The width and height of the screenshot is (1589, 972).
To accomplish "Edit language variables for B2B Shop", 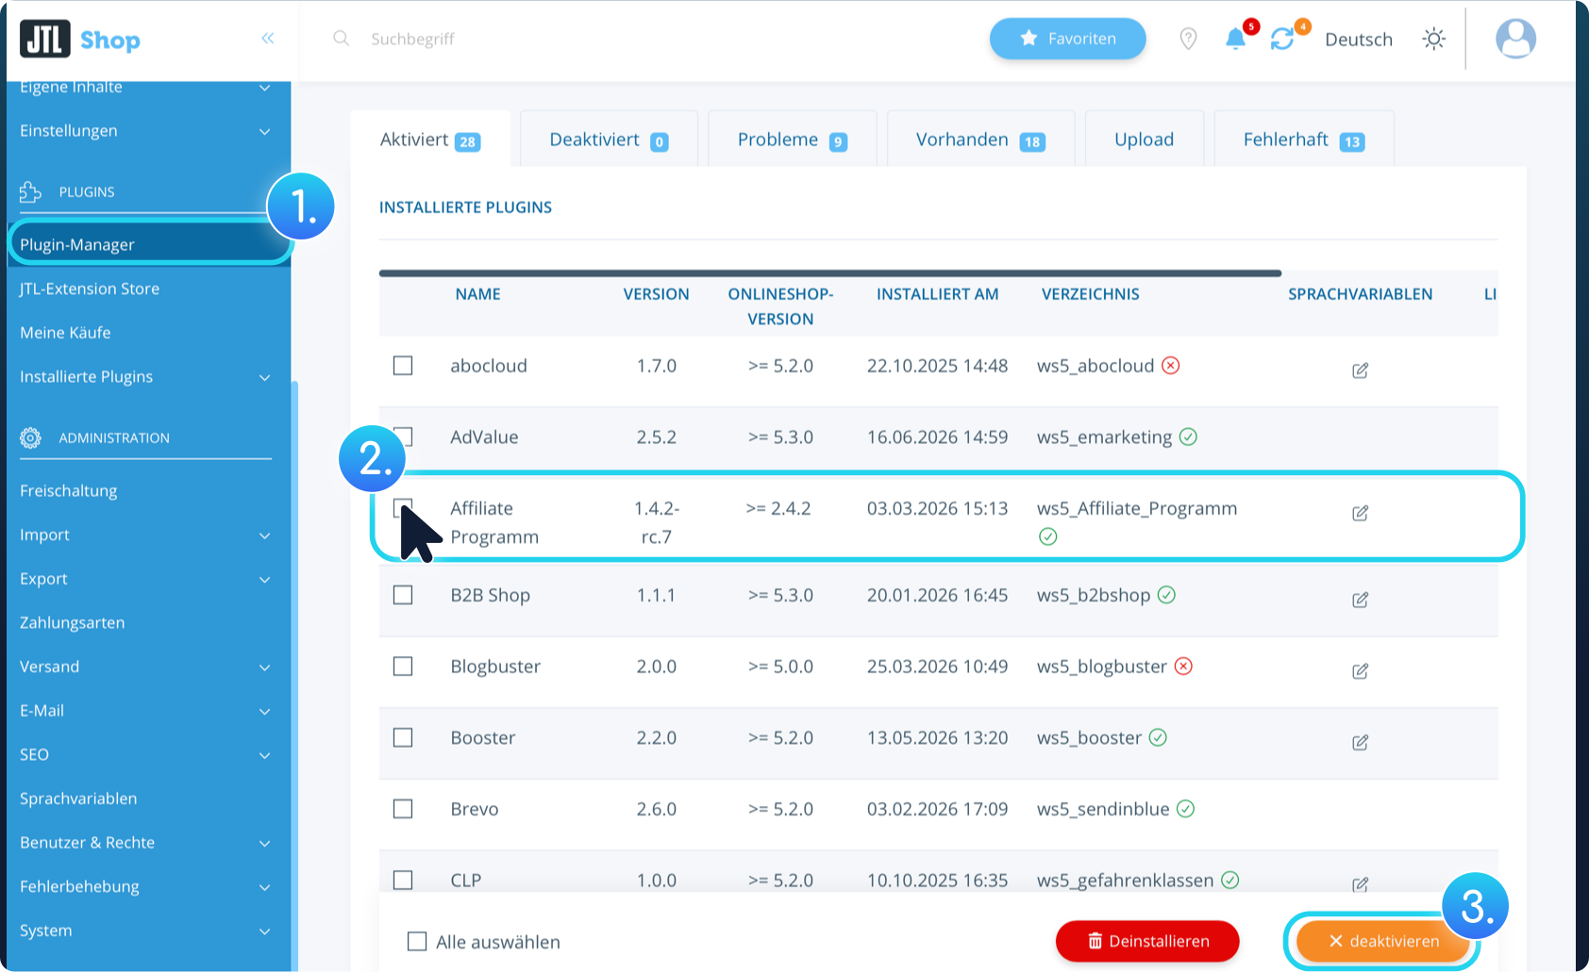I will pos(1360,599).
